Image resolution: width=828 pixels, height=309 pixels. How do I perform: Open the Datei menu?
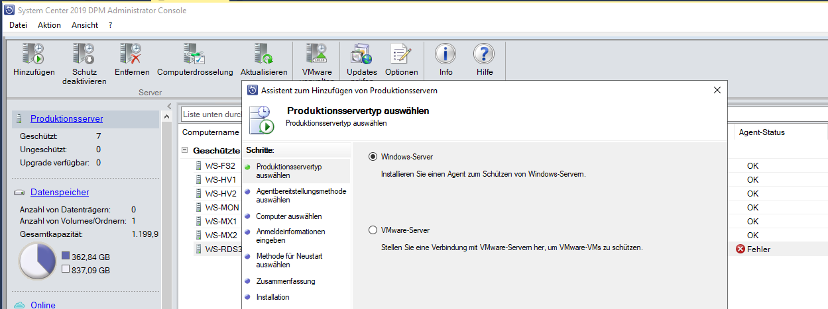click(x=19, y=25)
